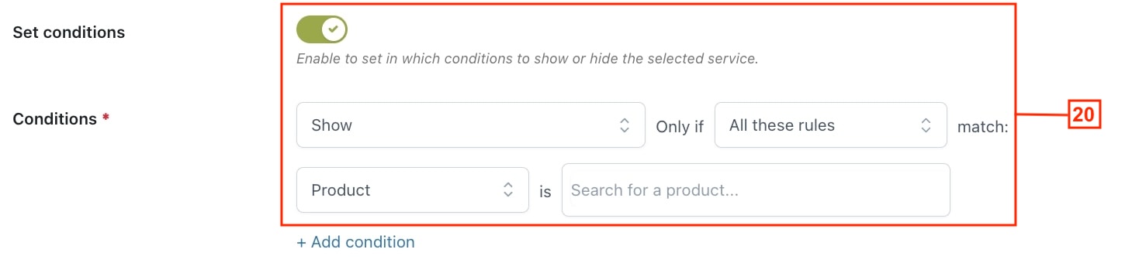Open the Show dropdown
1139x280 pixels.
click(x=470, y=125)
